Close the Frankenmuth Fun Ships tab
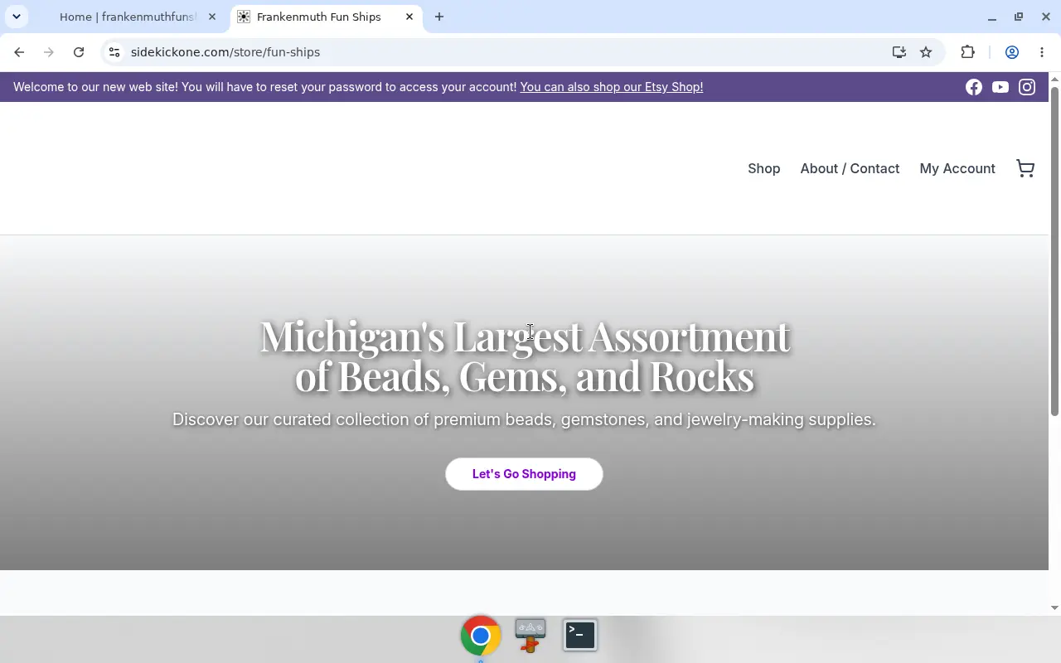Viewport: 1061px width, 663px height. [409, 17]
